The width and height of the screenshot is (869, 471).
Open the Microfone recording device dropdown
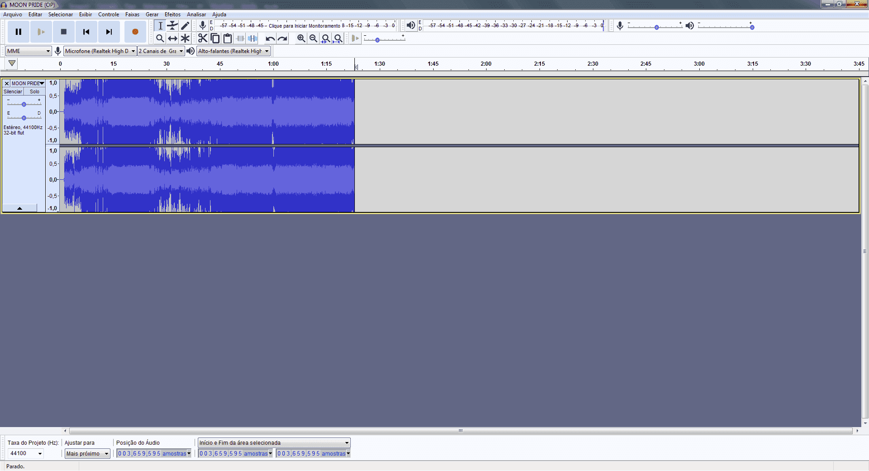tap(100, 51)
